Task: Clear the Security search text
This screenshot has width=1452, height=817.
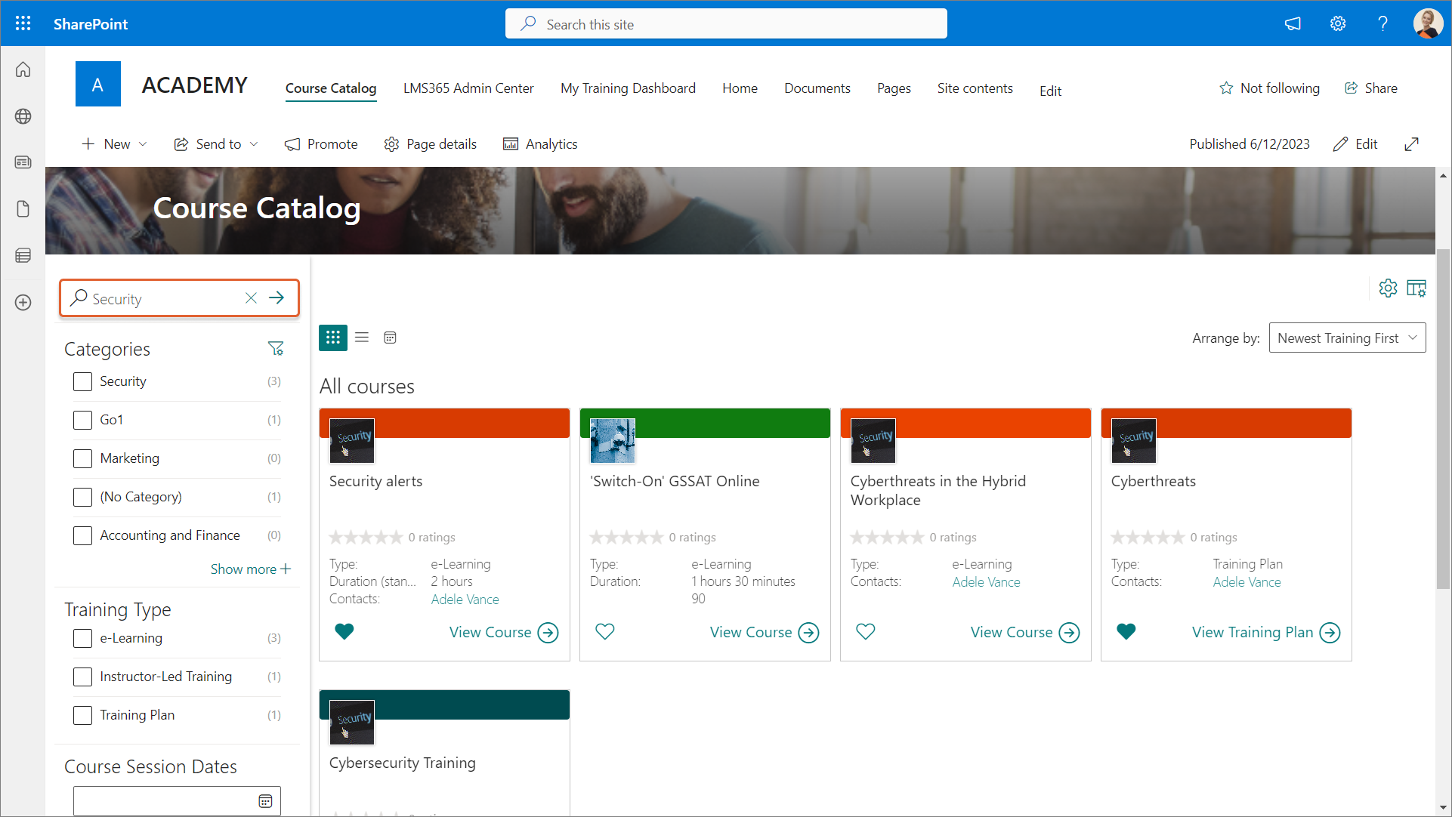Action: (251, 298)
